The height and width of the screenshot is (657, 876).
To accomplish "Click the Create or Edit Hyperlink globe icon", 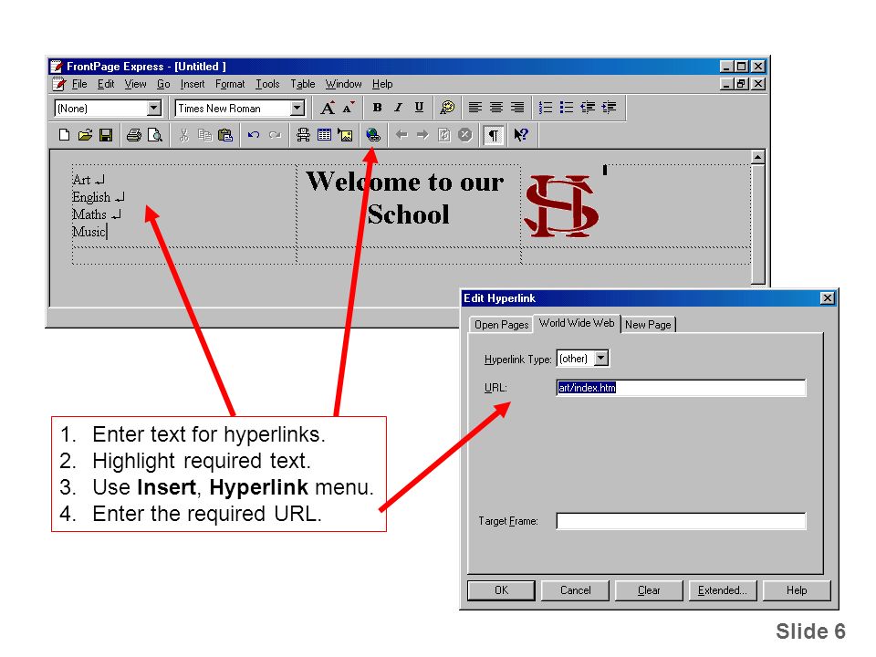I will point(373,135).
